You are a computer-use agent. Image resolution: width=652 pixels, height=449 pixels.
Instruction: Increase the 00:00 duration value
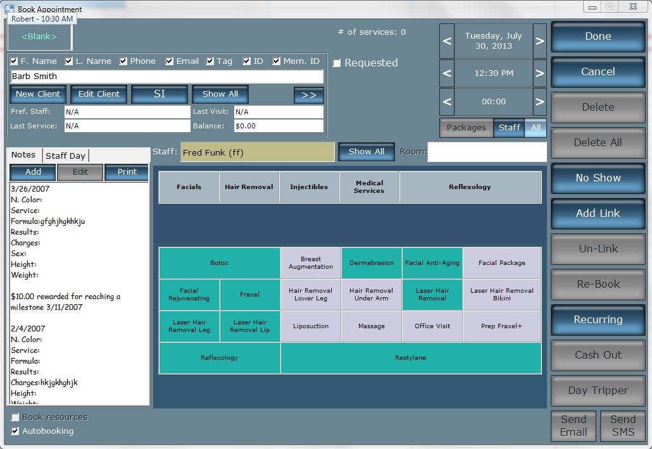coord(539,101)
